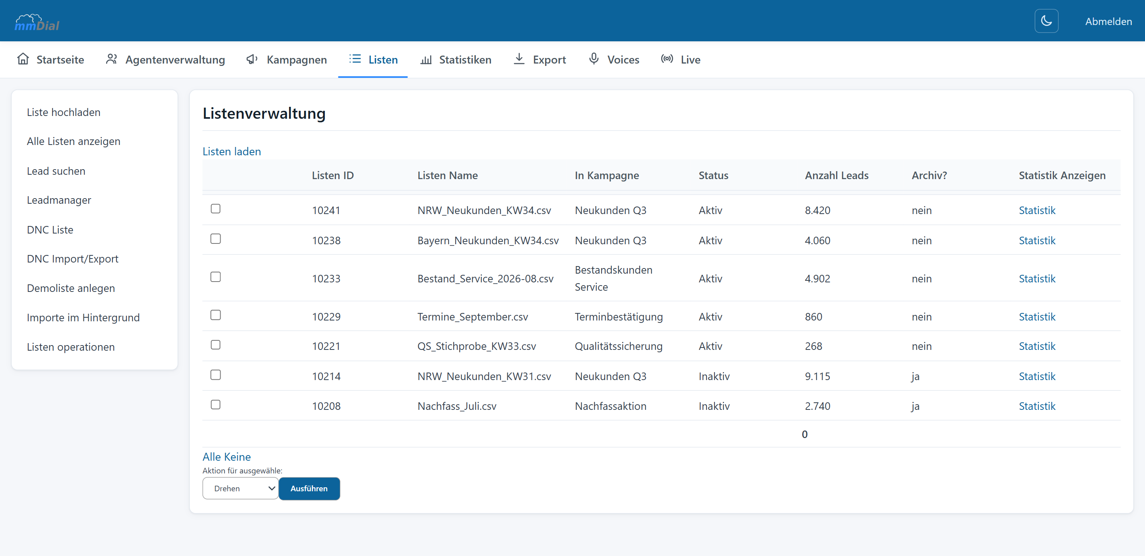Open Leadmanager in sidebar
Screen dimensions: 1145x556
pos(59,200)
